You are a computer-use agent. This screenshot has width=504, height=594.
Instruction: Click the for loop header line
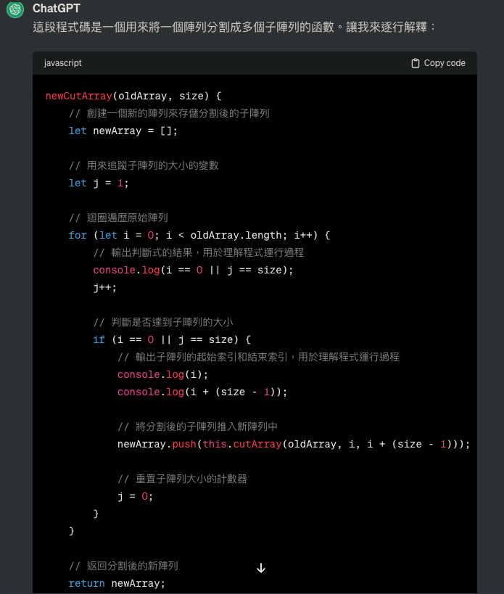tap(199, 235)
